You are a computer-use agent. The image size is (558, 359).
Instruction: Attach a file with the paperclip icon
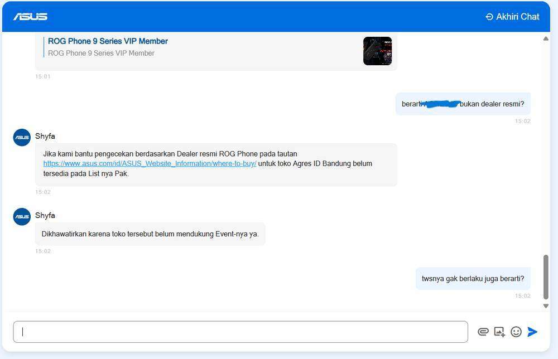click(x=483, y=332)
